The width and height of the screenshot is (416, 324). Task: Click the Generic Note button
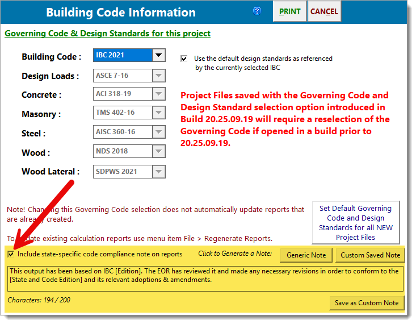pos(306,255)
